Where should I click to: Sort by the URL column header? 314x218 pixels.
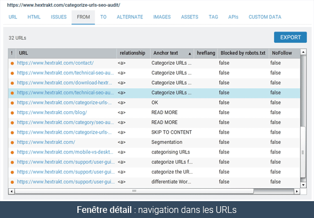(x=66, y=53)
